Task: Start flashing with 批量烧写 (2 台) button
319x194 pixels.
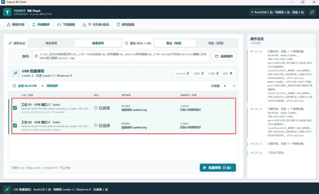Action: [x=218, y=168]
